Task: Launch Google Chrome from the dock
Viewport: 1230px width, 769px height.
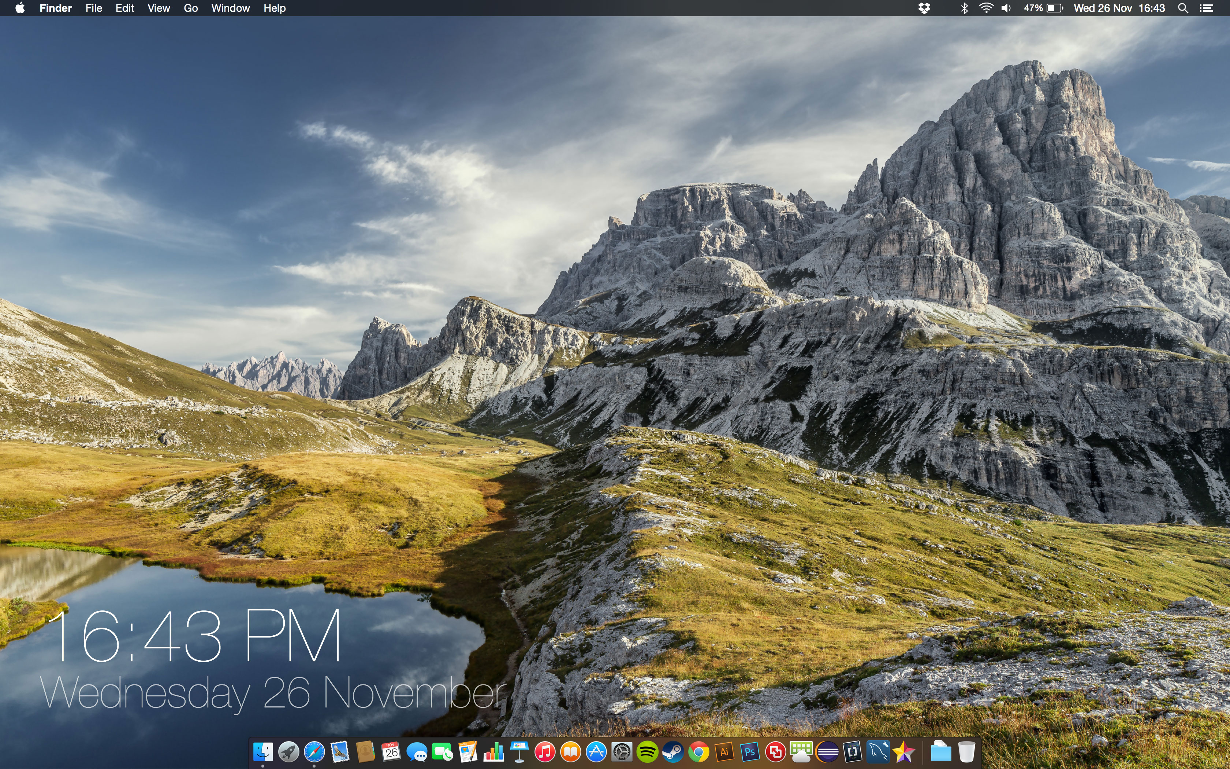Action: tap(698, 752)
